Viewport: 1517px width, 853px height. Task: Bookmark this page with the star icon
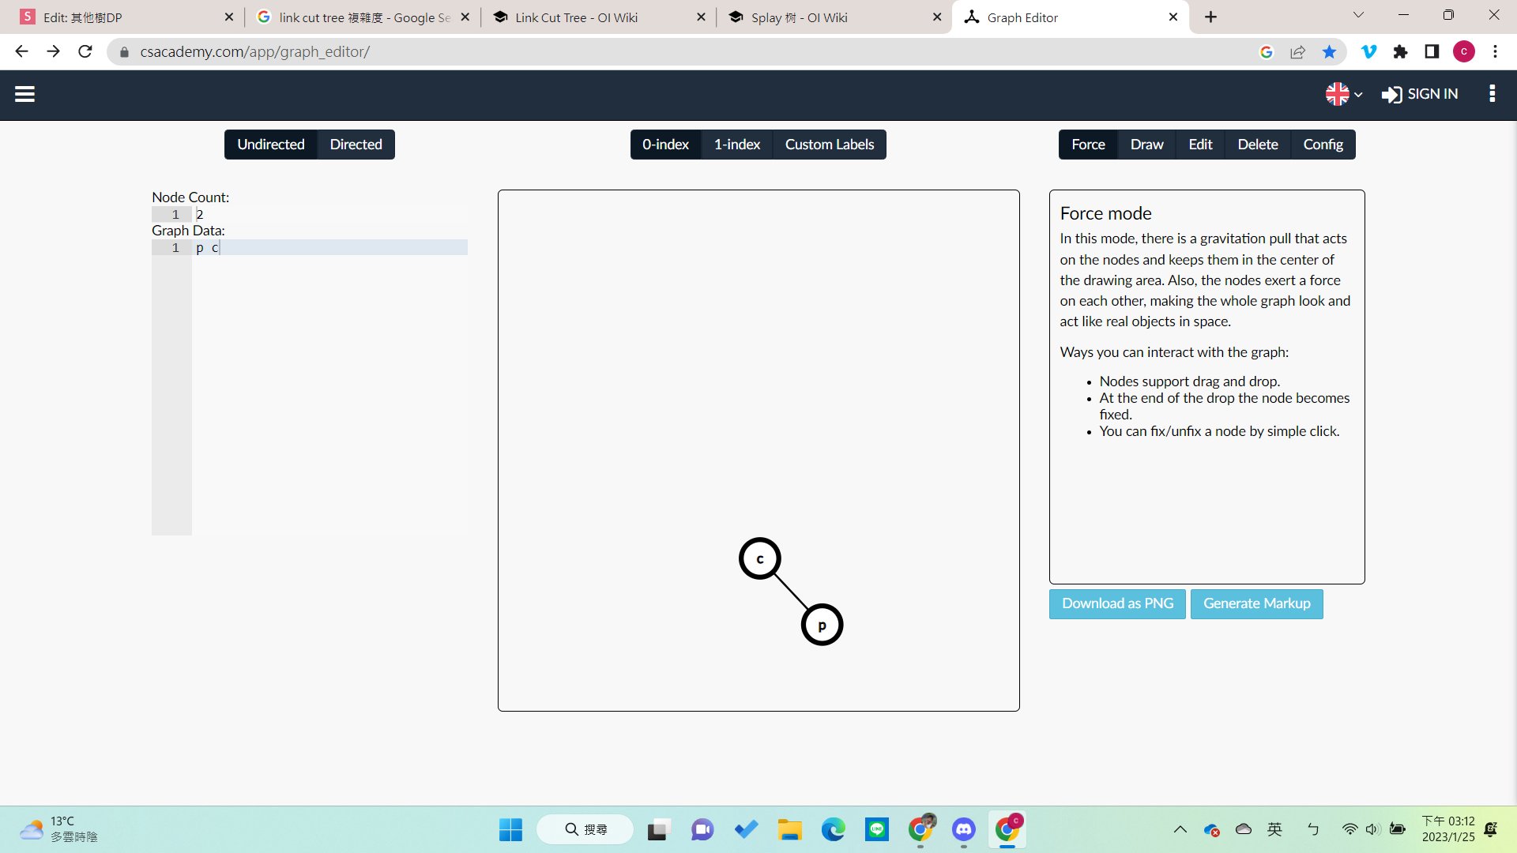pos(1329,52)
